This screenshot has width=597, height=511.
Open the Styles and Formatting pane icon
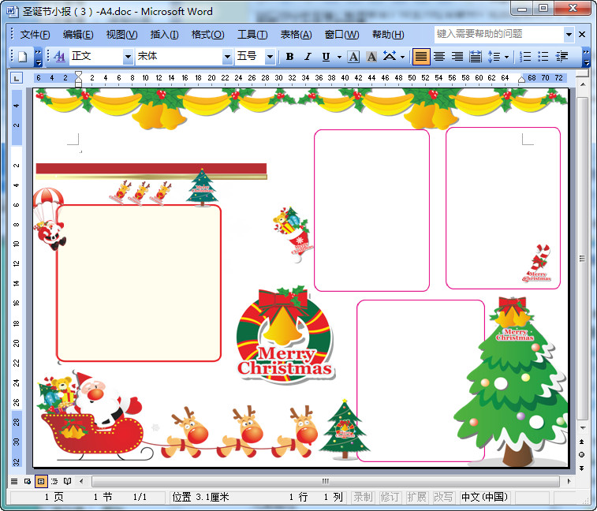point(59,57)
